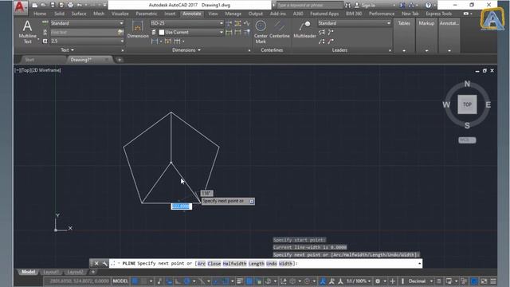
Task: Open the Manage ribbon tab
Action: click(233, 14)
